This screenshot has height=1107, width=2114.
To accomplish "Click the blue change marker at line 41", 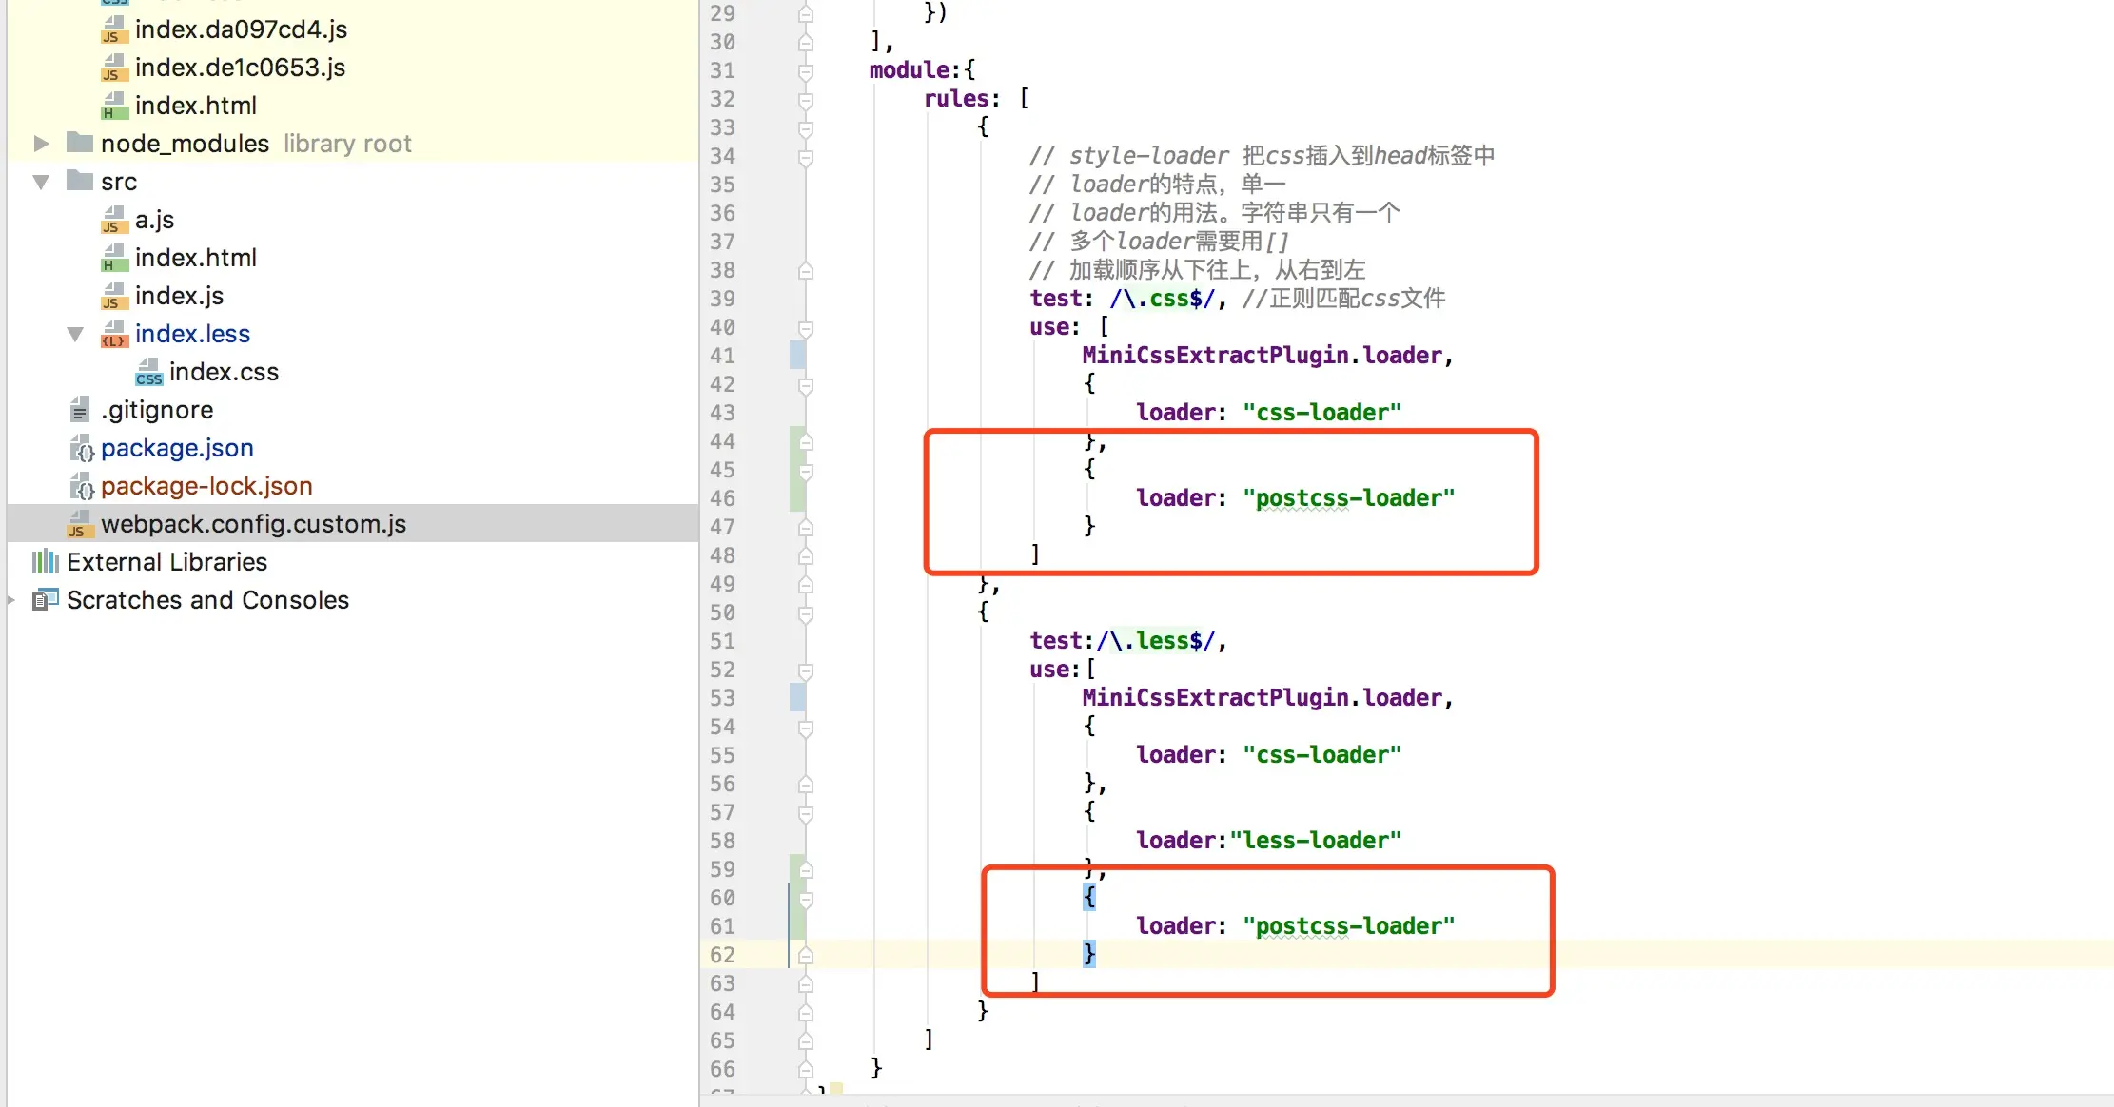I will pos(797,356).
